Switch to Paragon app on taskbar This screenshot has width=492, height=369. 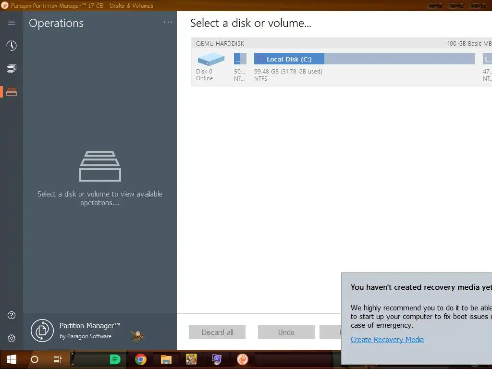coord(243,359)
